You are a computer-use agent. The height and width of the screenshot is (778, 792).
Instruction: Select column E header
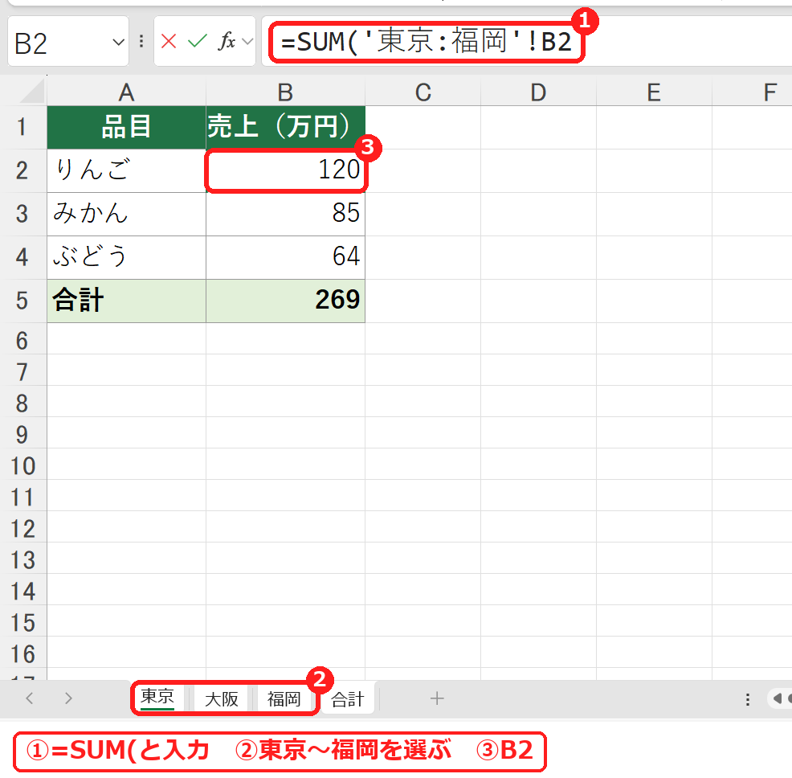(654, 92)
